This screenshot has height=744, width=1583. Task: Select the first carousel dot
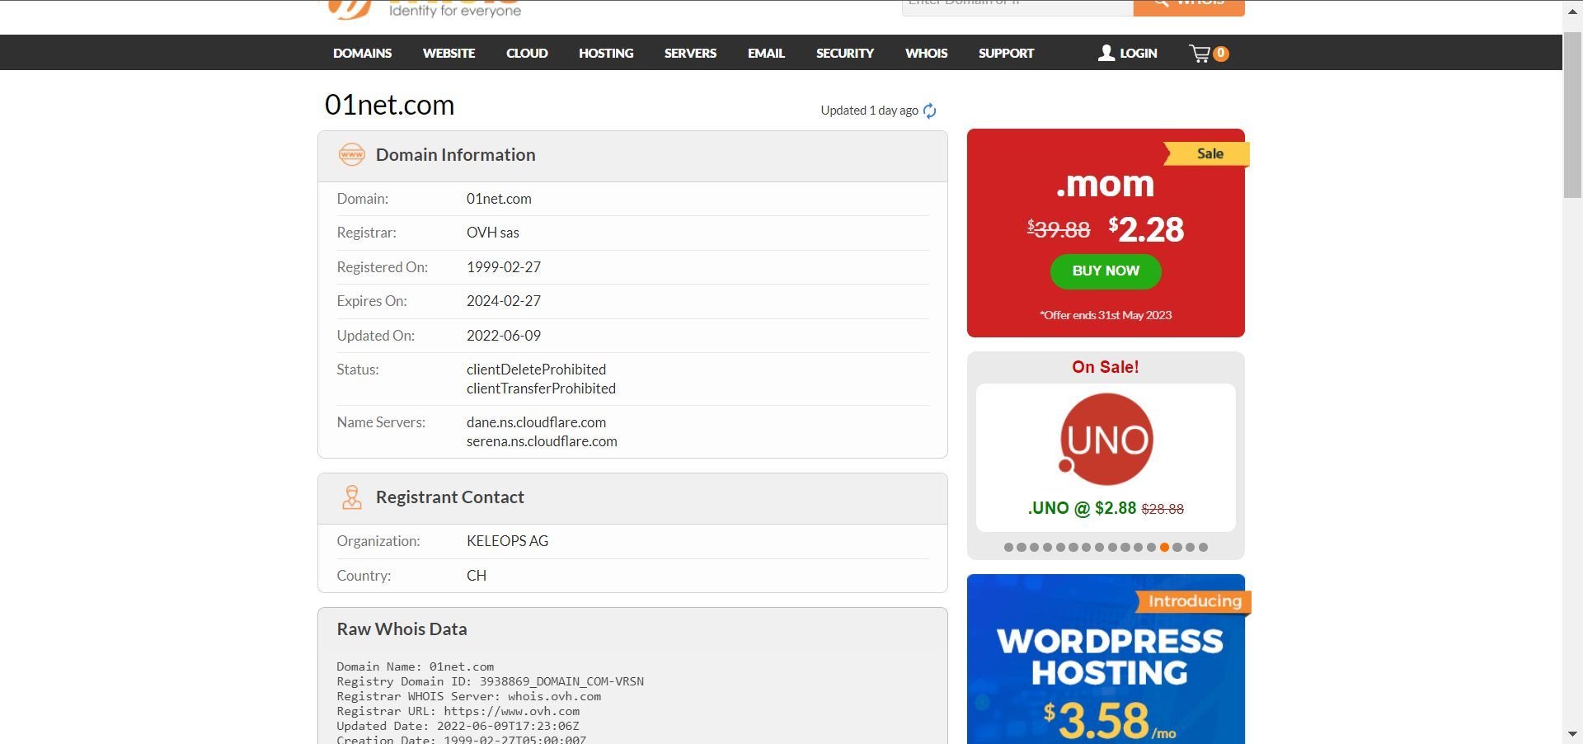click(1008, 547)
